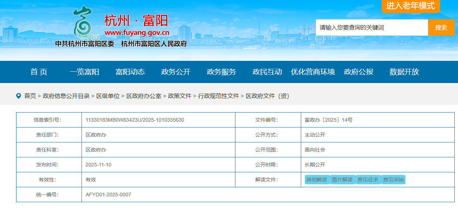
Task: Open the 一览富阳 navigation item
Action: (84, 72)
